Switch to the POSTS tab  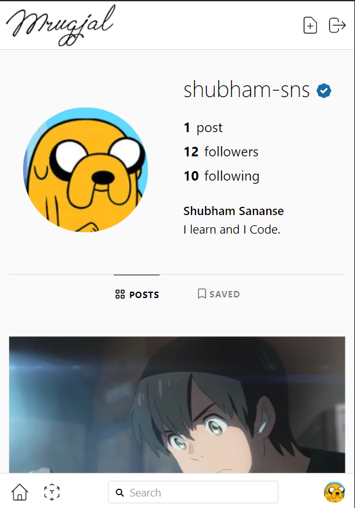coord(137,294)
